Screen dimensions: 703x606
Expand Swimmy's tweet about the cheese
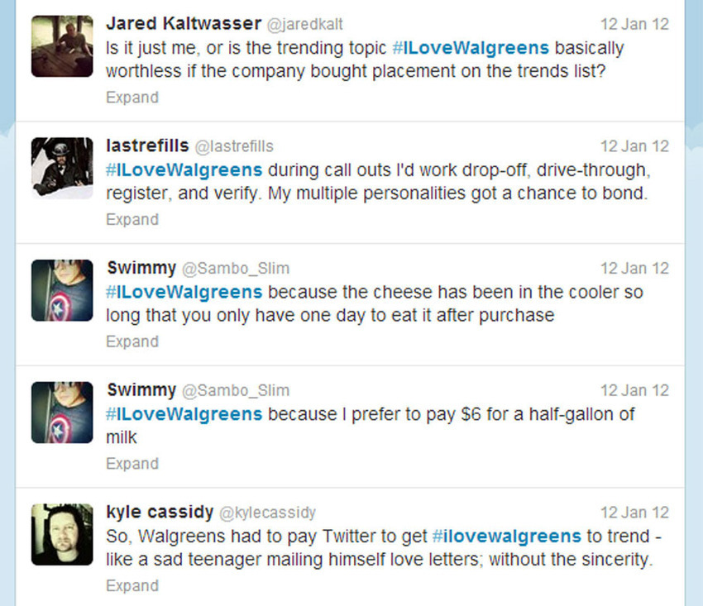132,342
